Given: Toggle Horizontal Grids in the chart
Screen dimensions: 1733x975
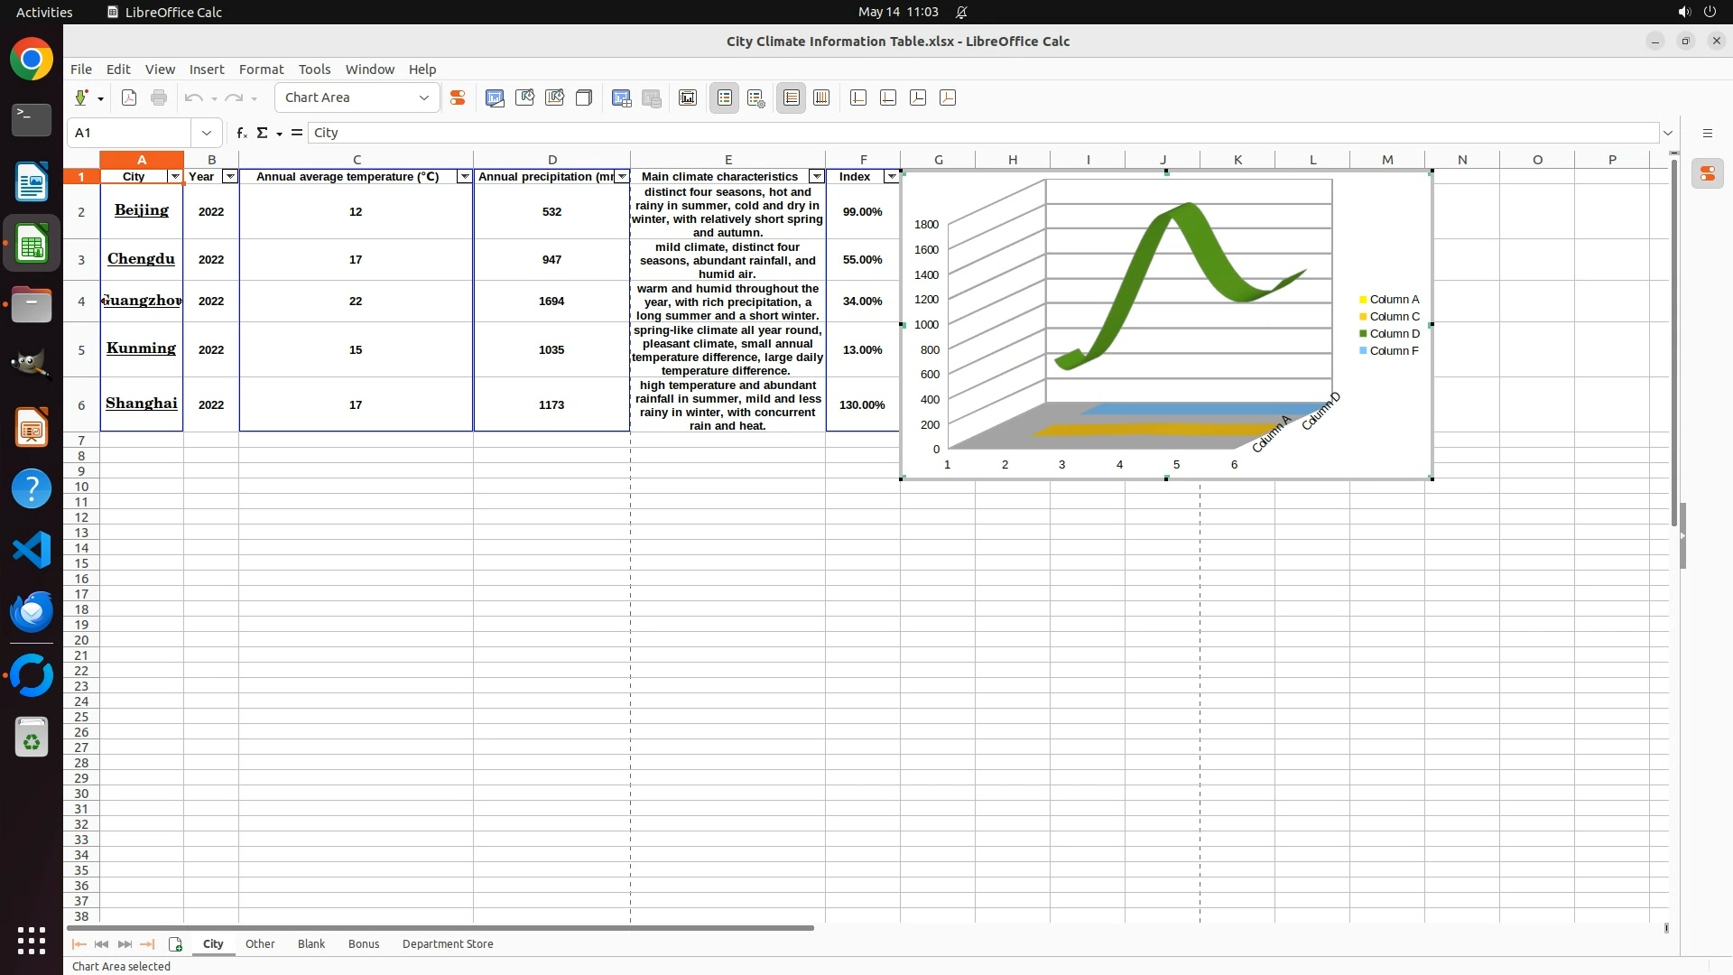Looking at the screenshot, I should pos(792,97).
